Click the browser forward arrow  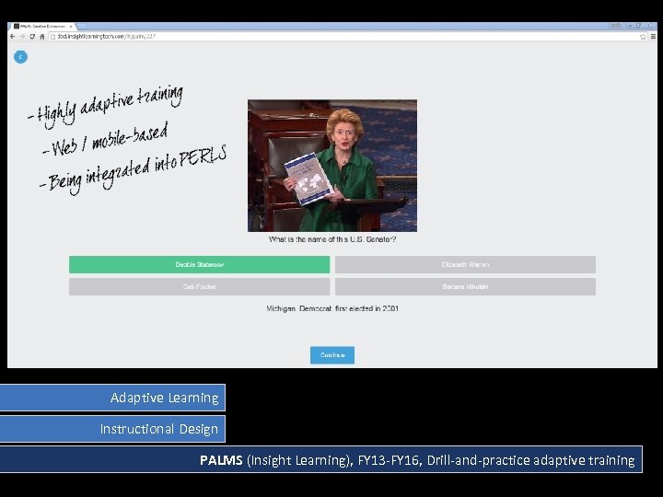click(x=22, y=37)
